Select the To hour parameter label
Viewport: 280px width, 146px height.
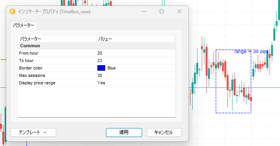click(x=26, y=61)
